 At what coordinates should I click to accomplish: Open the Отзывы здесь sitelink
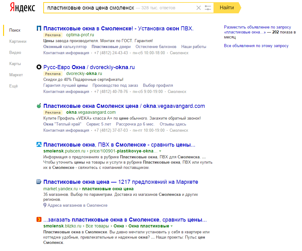click(x=173, y=124)
